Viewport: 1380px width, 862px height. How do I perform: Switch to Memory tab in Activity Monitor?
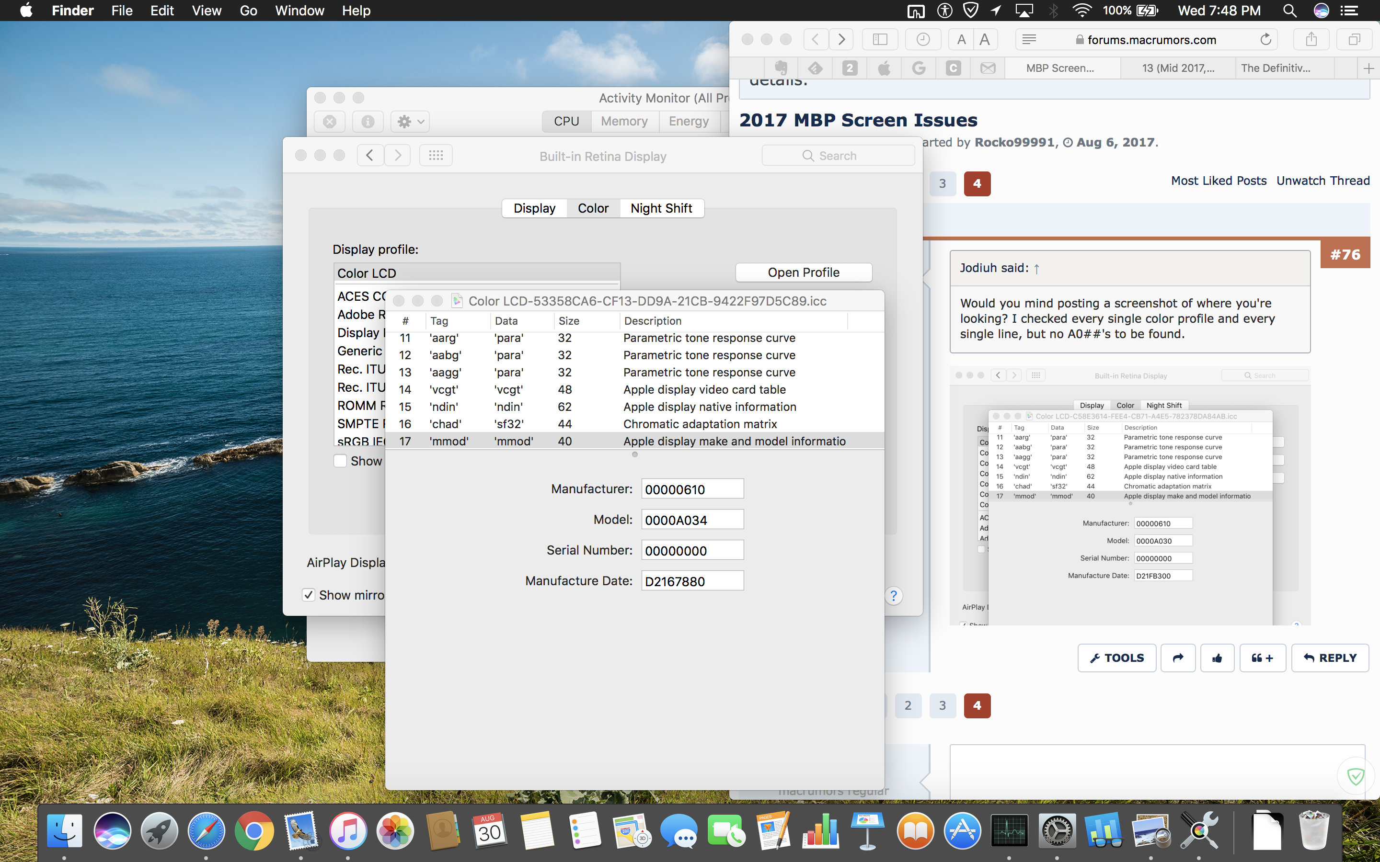point(624,122)
